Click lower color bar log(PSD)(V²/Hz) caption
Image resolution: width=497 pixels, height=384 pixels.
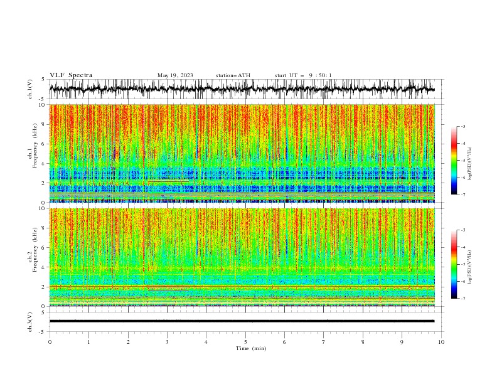470,267
